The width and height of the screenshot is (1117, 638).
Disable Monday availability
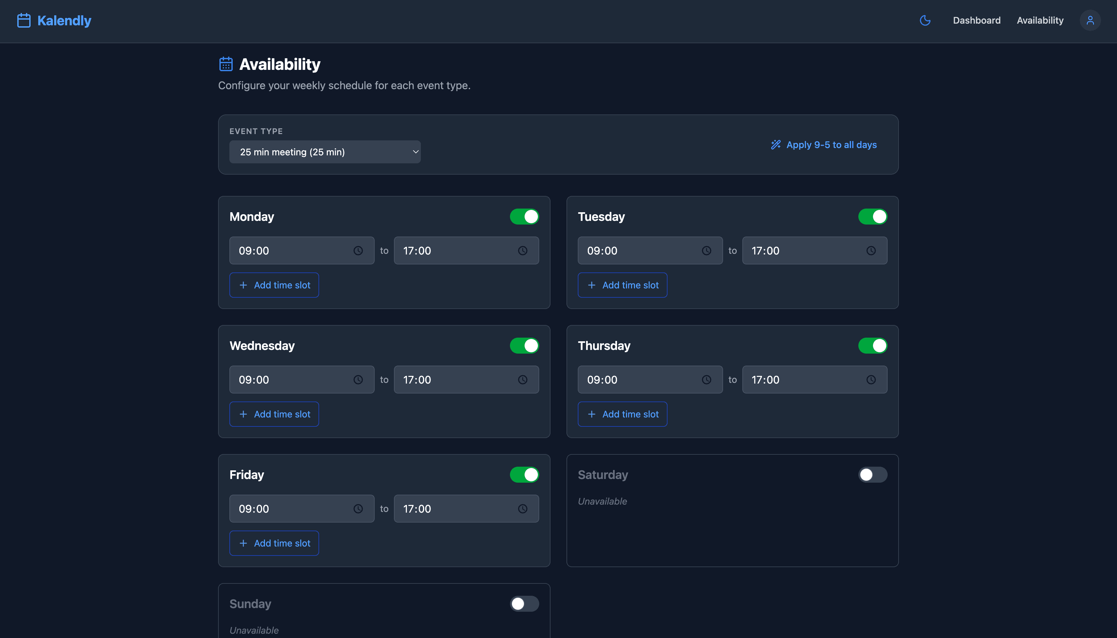(524, 216)
